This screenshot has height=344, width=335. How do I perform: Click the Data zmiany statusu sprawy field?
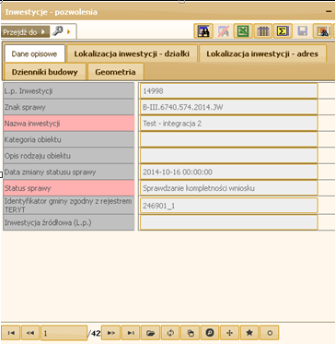[x=228, y=172]
